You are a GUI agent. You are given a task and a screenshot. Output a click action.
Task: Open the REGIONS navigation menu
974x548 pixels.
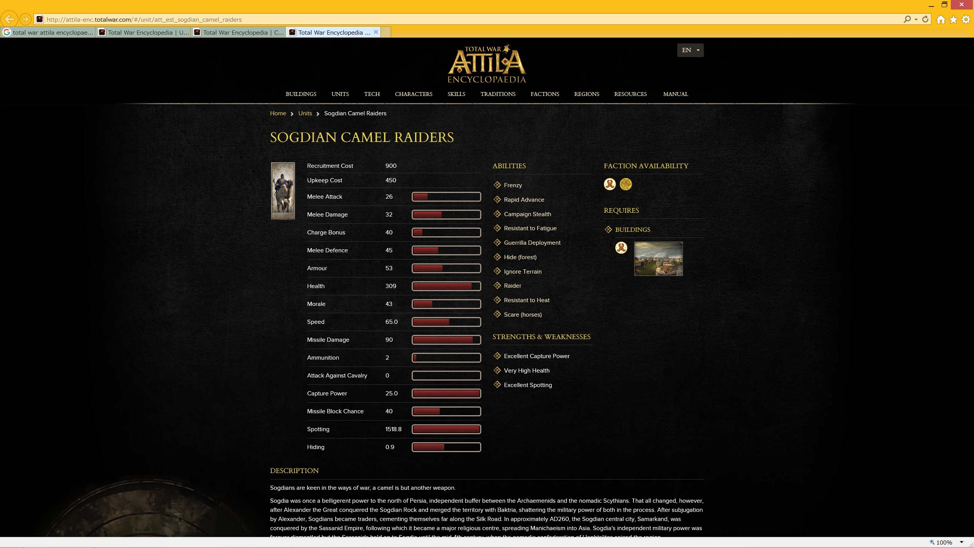tap(587, 94)
